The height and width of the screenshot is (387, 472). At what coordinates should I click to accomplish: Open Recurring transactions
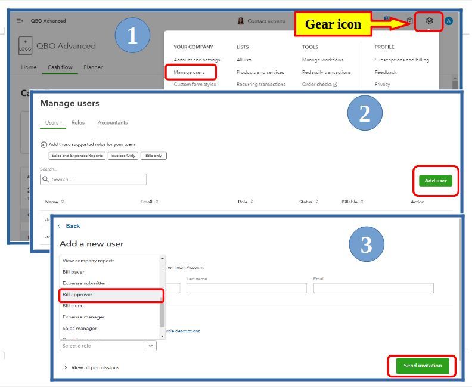261,84
